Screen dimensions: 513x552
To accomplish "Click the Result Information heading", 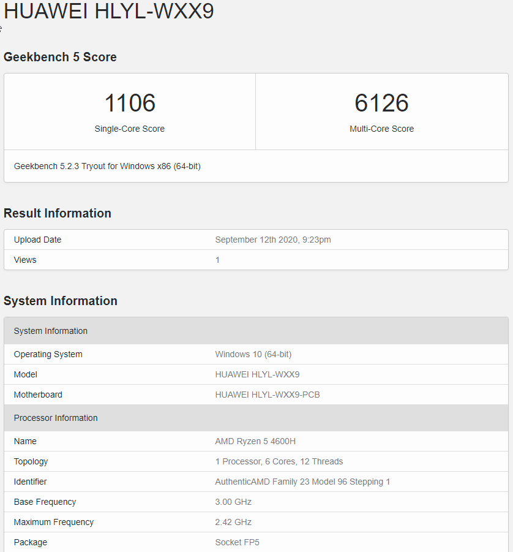I will coord(58,213).
